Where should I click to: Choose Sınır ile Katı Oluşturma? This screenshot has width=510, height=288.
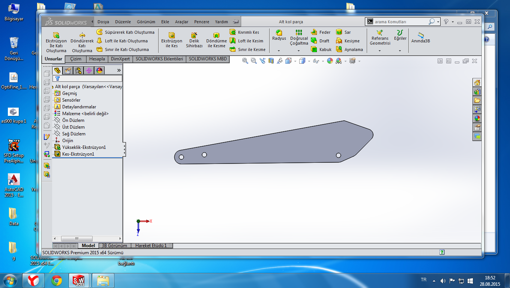122,49
